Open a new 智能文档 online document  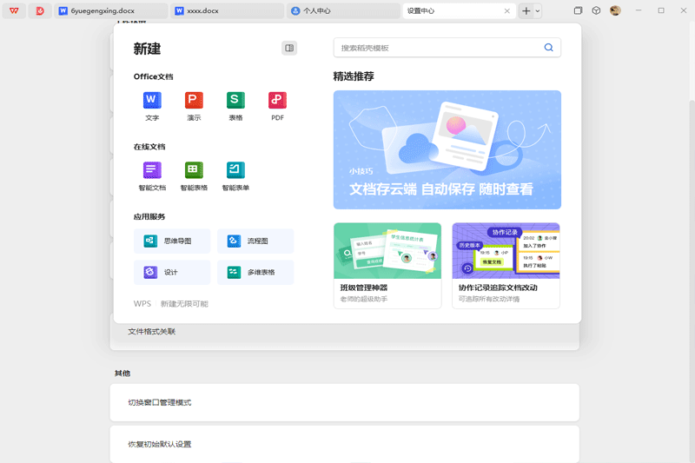pos(152,171)
